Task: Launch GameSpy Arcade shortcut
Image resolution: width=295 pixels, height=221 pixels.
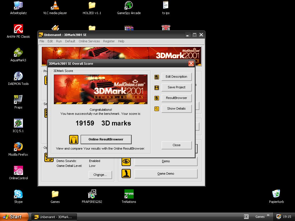Action: [x=129, y=8]
